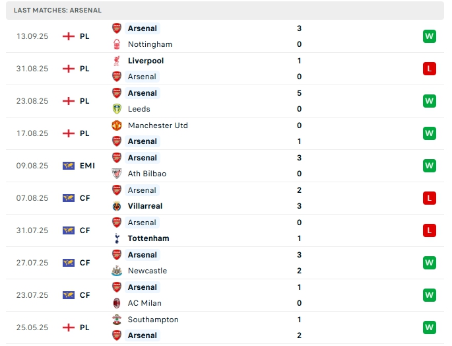
Task: Click the England flag on 13.09.25 row
Action: pyautogui.click(x=69, y=36)
